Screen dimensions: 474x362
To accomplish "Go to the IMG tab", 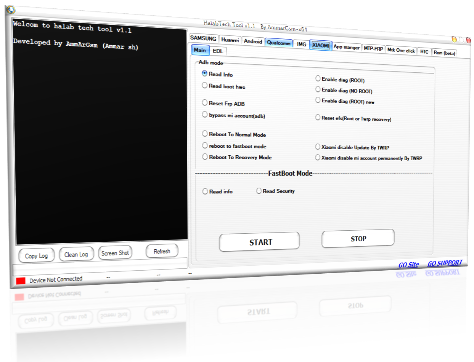I will pyautogui.click(x=302, y=44).
